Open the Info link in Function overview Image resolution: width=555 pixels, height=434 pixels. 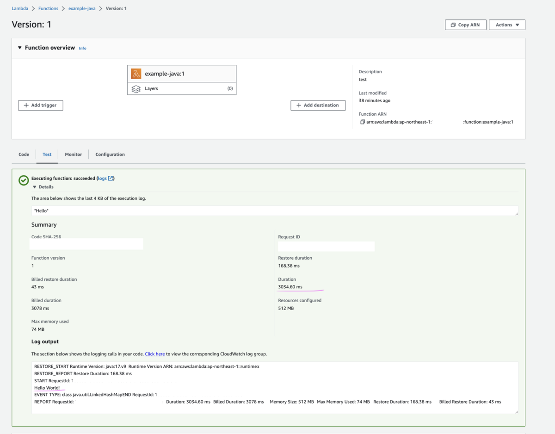[82, 48]
